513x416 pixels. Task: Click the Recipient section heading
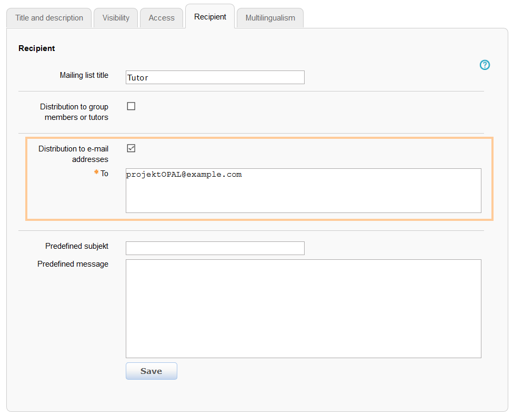[x=36, y=48]
